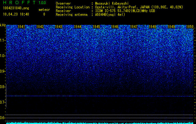Click the observer name Masayuki Kobayashi
Image resolution: width=196 pixels, height=124 pixels.
[112, 3]
